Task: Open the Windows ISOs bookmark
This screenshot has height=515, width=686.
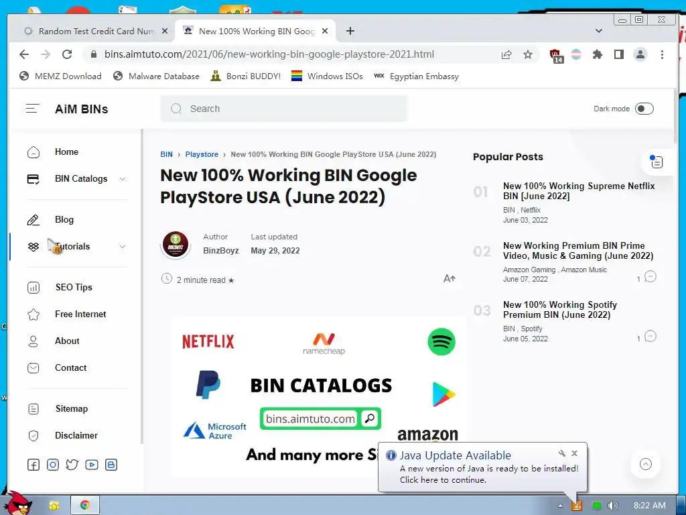Action: (x=327, y=76)
